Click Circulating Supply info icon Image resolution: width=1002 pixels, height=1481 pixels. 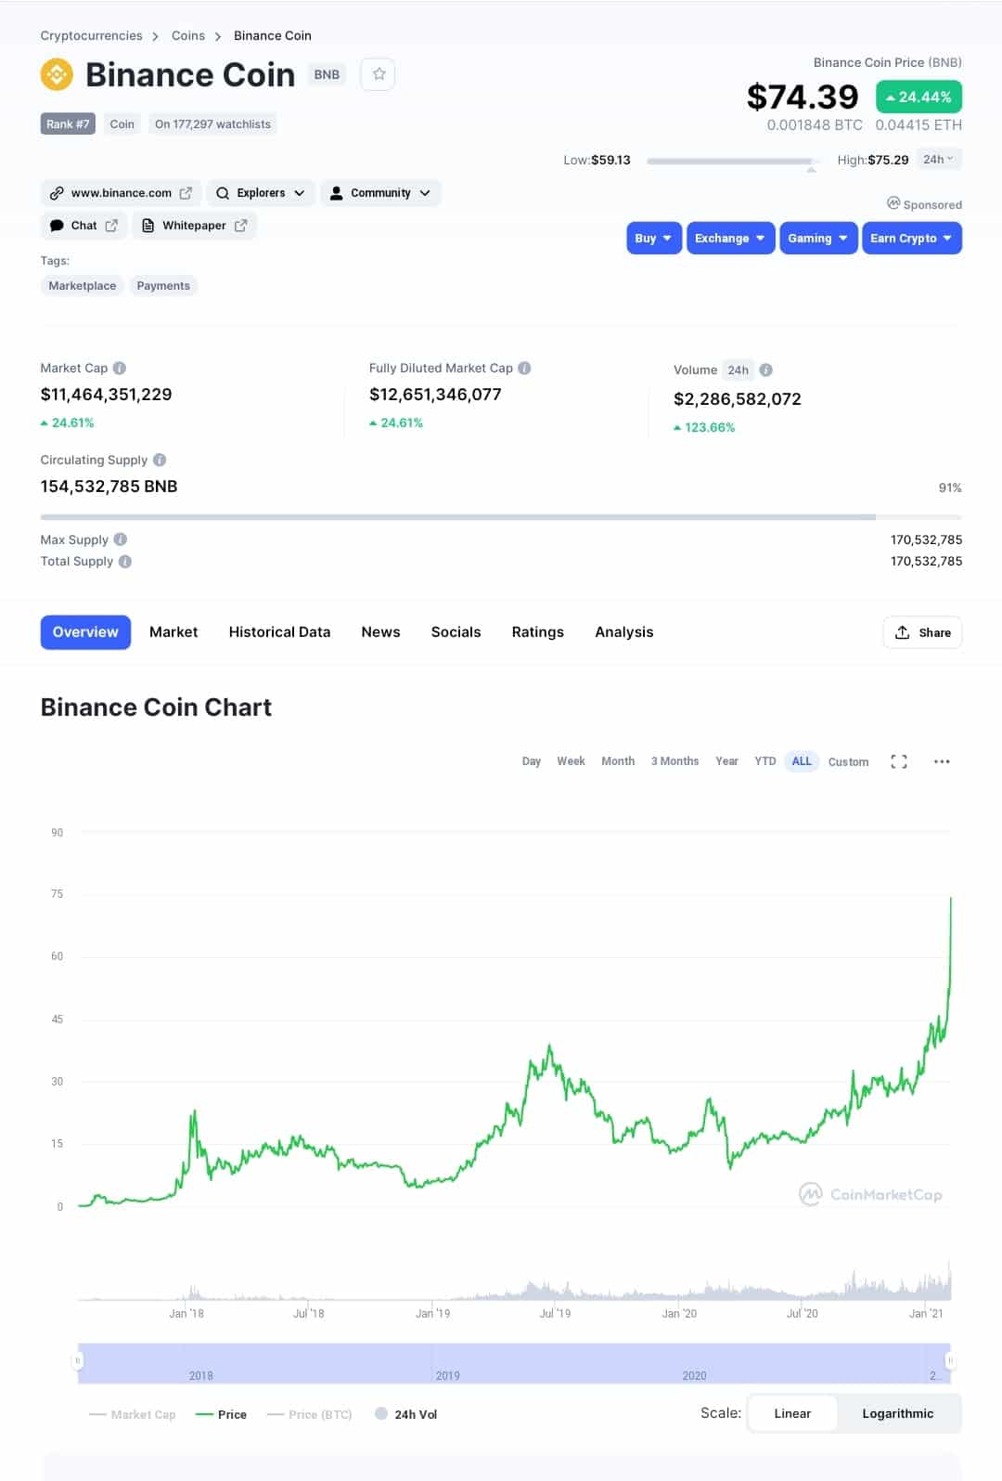pos(160,460)
